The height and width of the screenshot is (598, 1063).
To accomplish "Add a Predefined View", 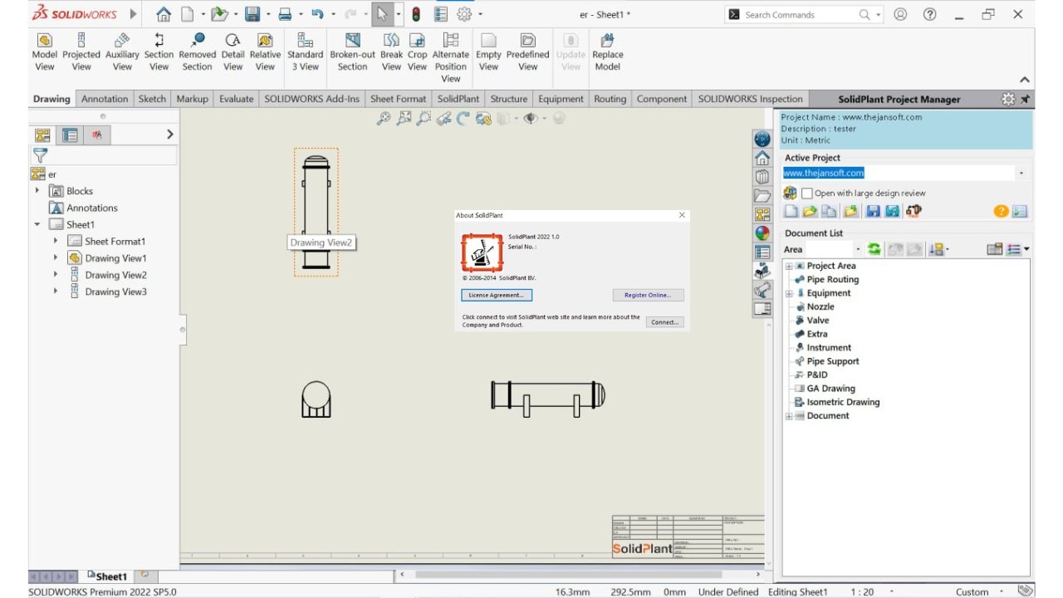I will click(x=527, y=51).
